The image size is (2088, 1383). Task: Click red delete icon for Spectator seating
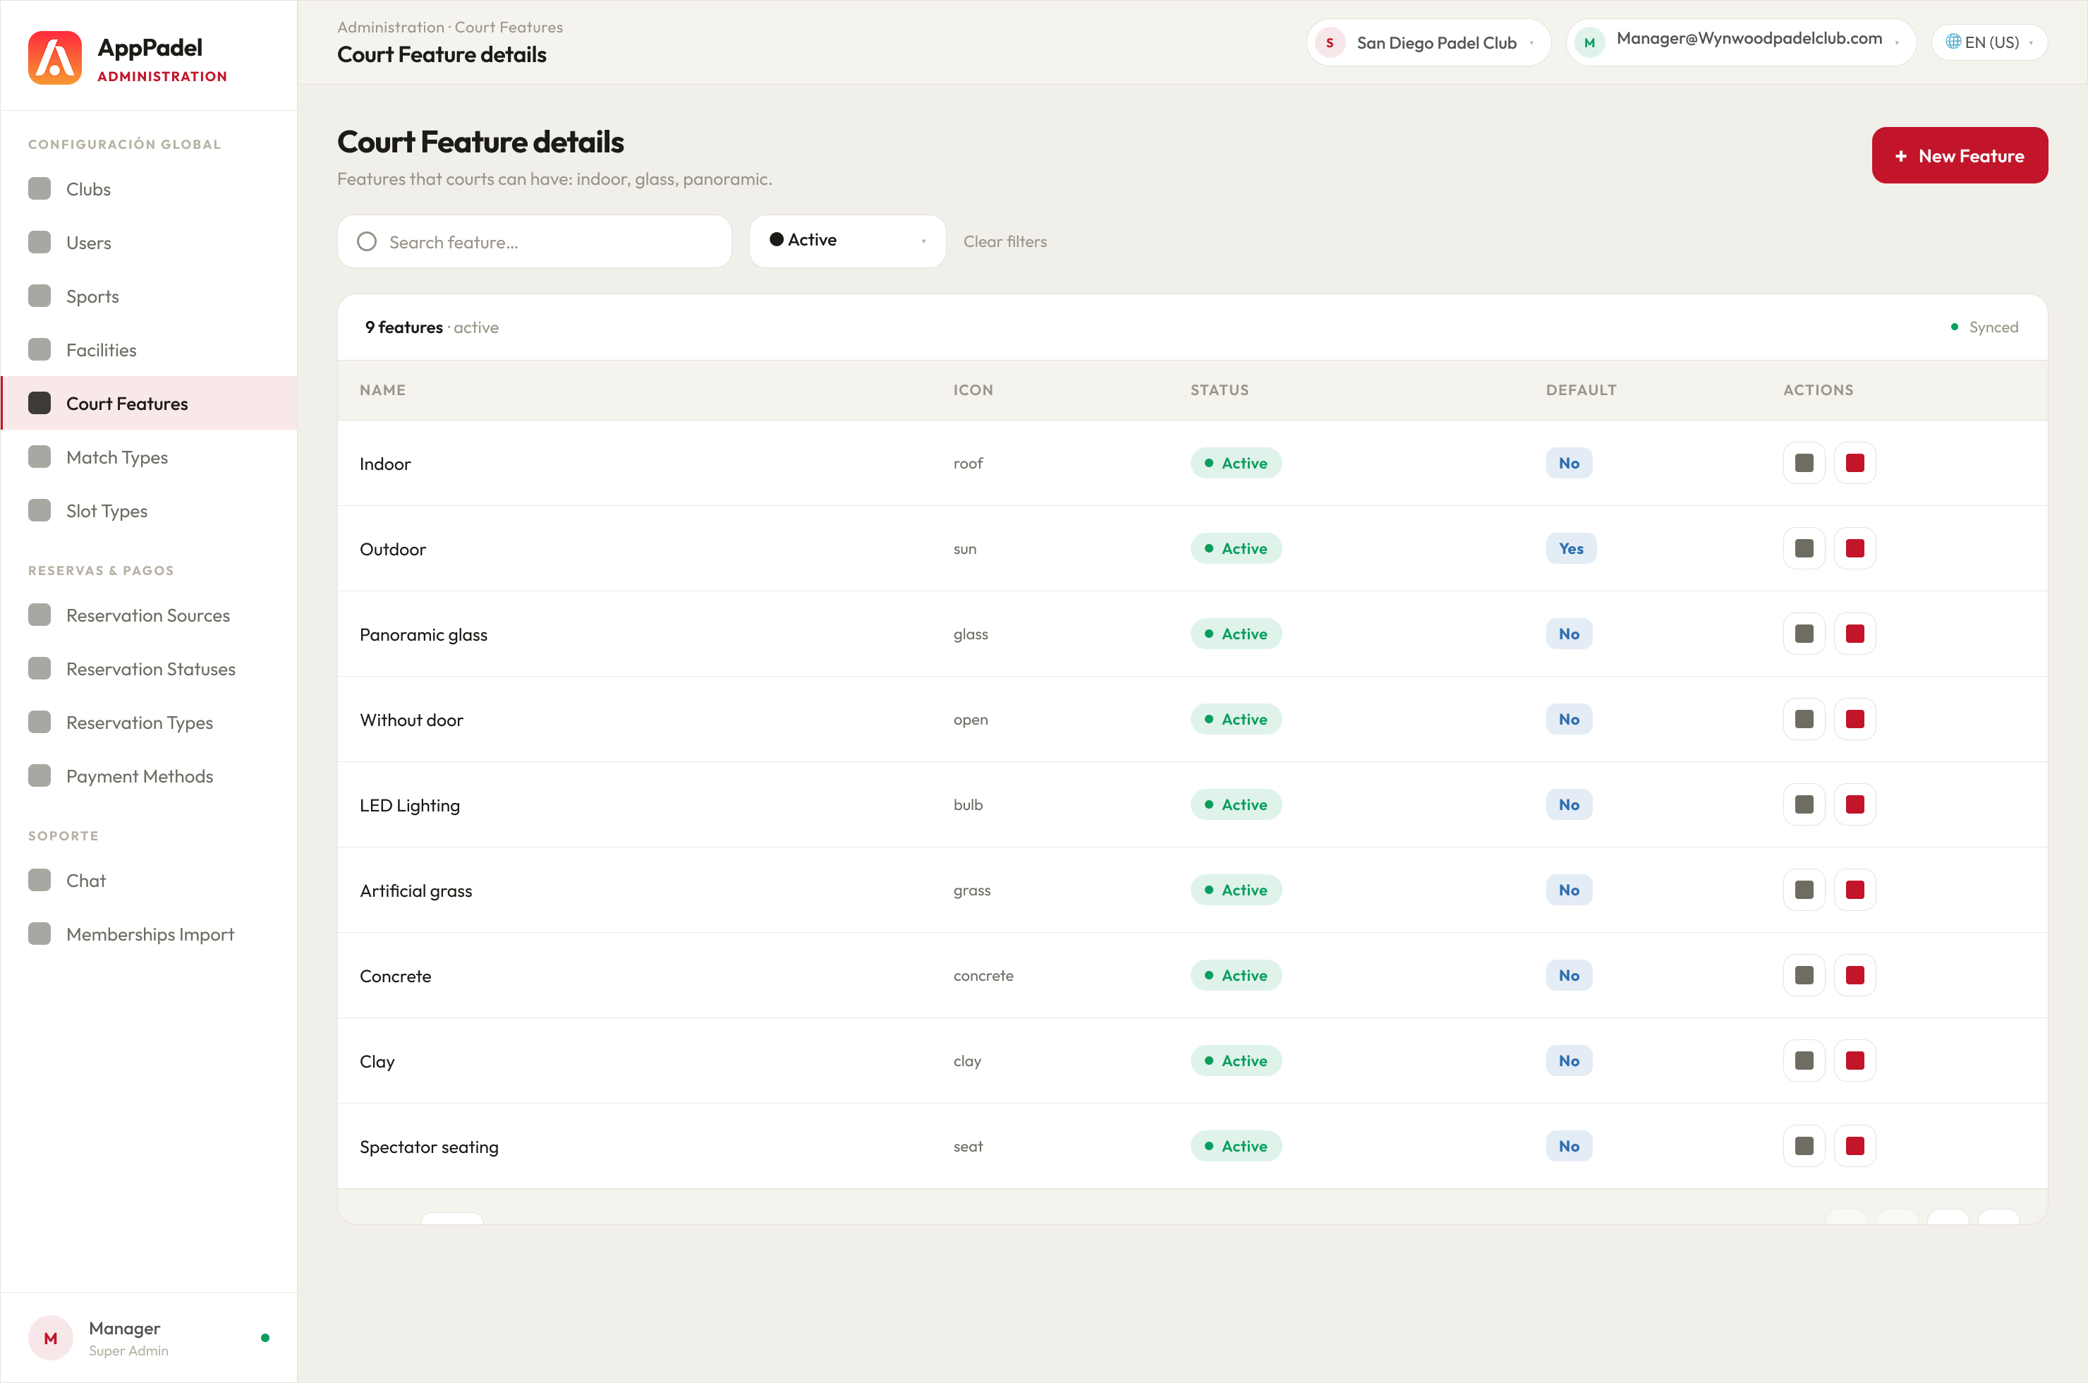(1855, 1146)
